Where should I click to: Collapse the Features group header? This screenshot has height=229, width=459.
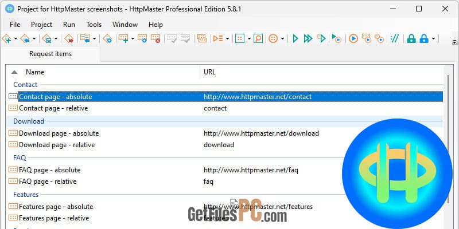coord(26,194)
